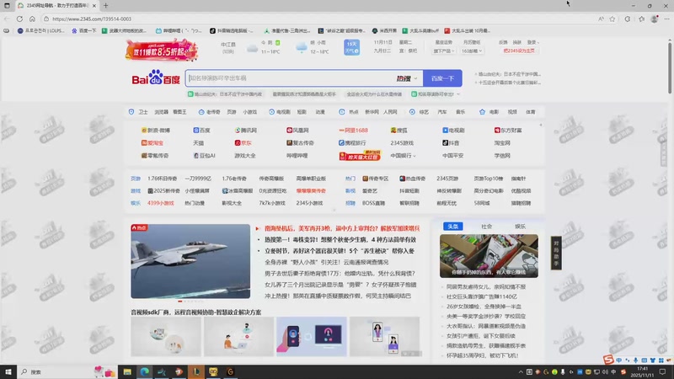674x379 pixels.
Task: Open the taskbar clock showing 17:41
Action: click(642, 371)
